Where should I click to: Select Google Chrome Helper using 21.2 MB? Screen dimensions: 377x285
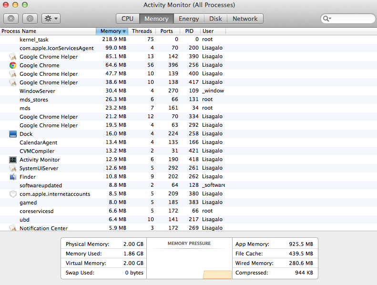coord(189,117)
